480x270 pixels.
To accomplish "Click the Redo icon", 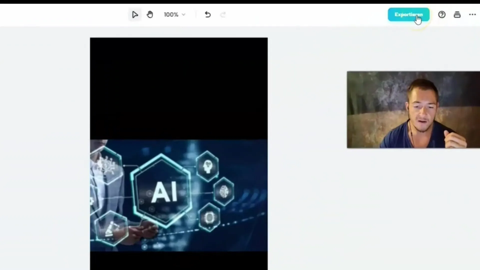I will (223, 14).
